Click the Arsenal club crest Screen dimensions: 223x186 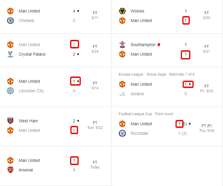point(10,170)
